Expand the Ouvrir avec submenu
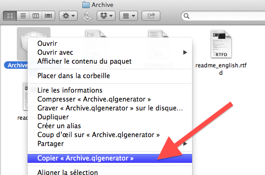Image resolution: width=265 pixels, height=175 pixels. click(110, 52)
